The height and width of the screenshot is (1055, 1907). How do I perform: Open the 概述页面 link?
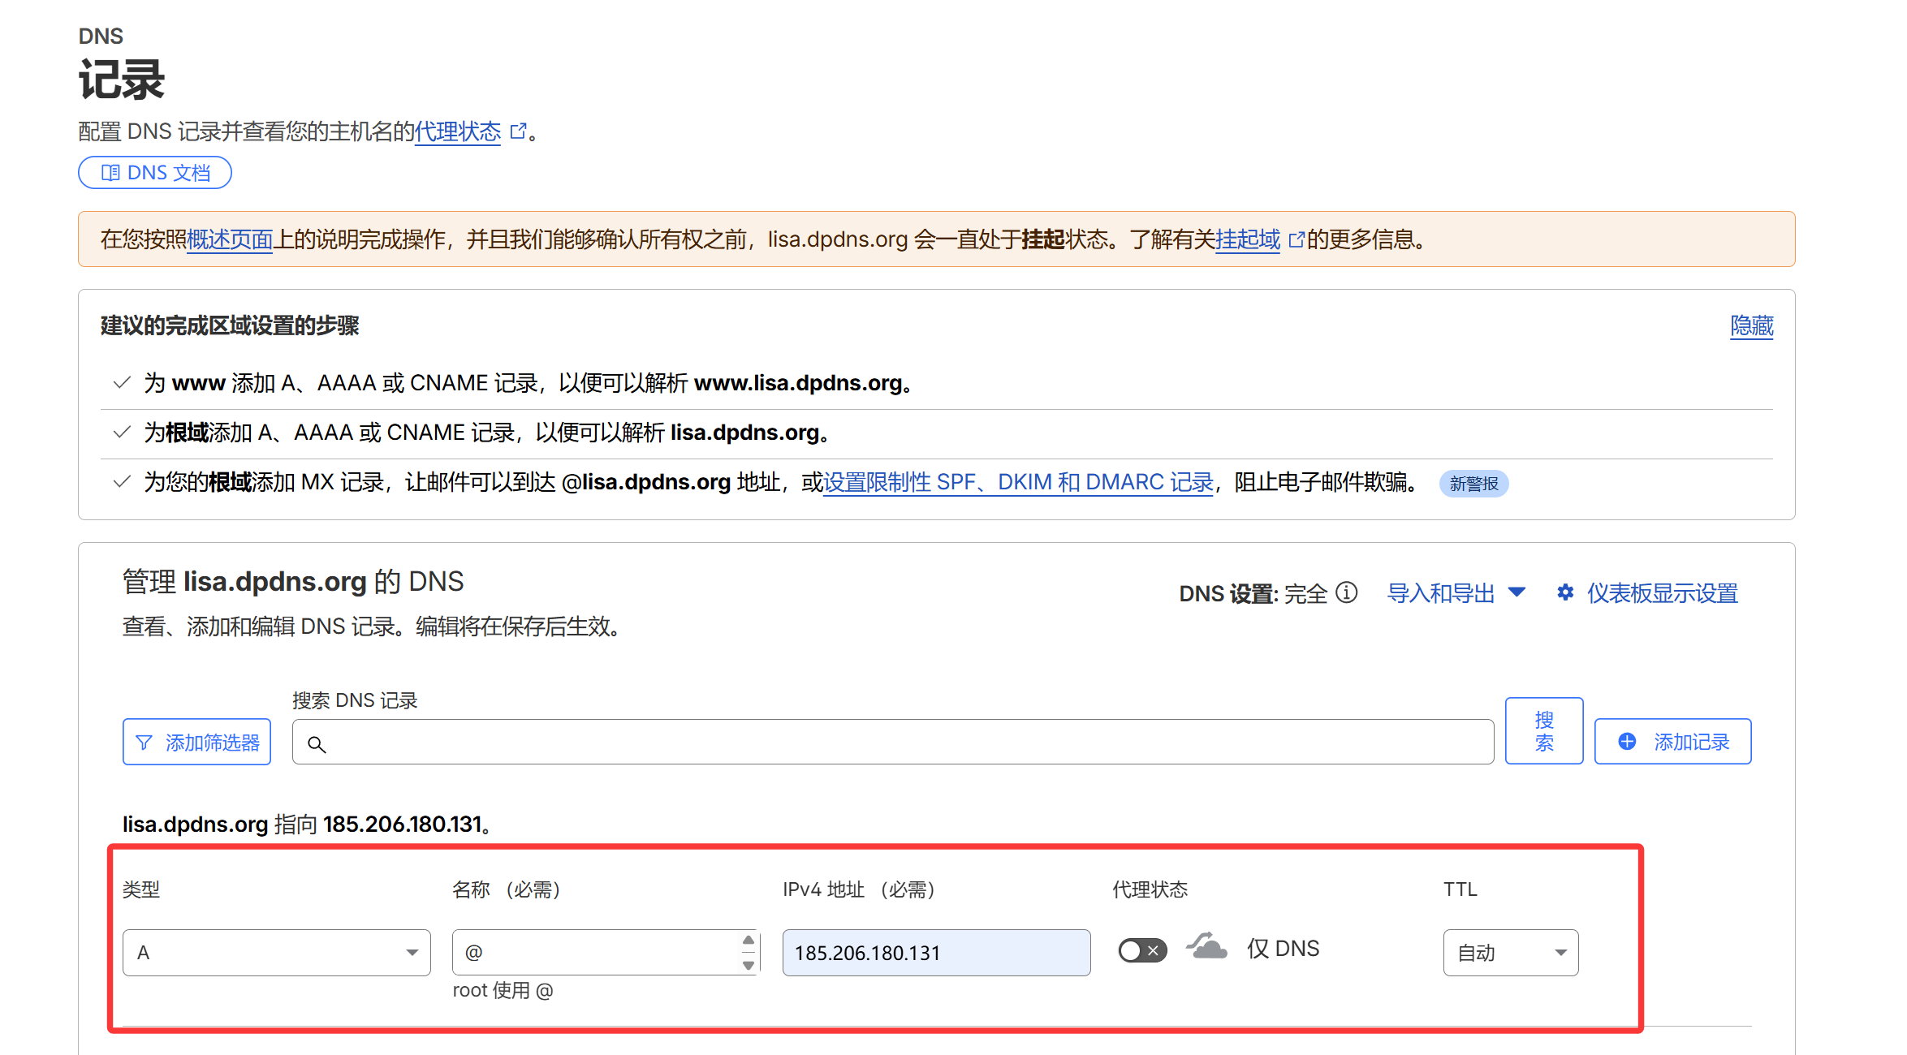tap(230, 239)
